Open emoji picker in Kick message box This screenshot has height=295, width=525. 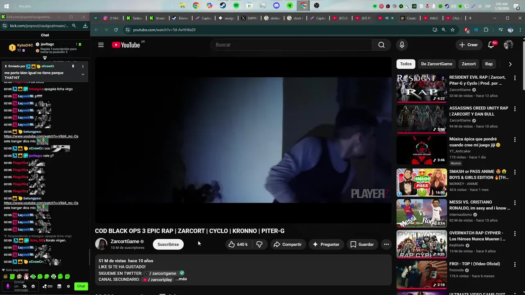pos(33,286)
